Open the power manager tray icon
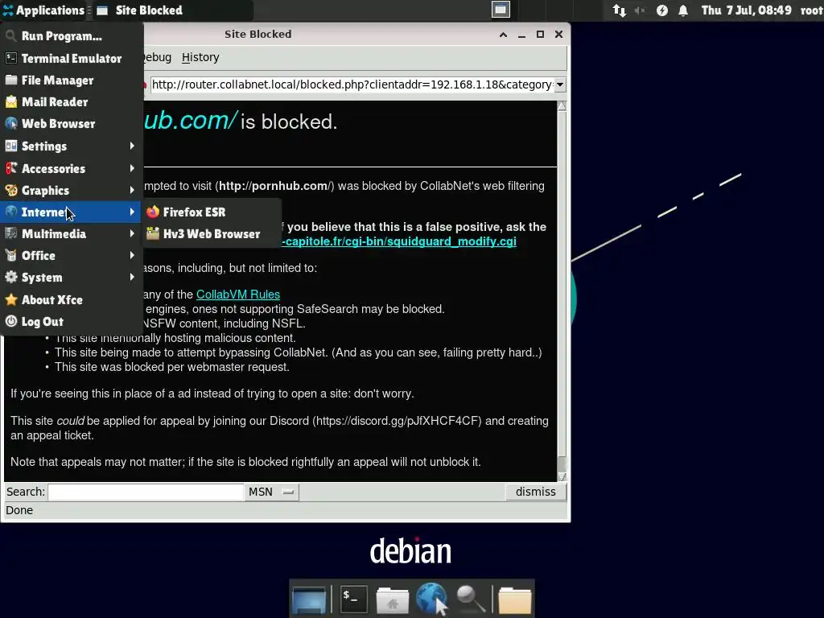 click(x=662, y=10)
